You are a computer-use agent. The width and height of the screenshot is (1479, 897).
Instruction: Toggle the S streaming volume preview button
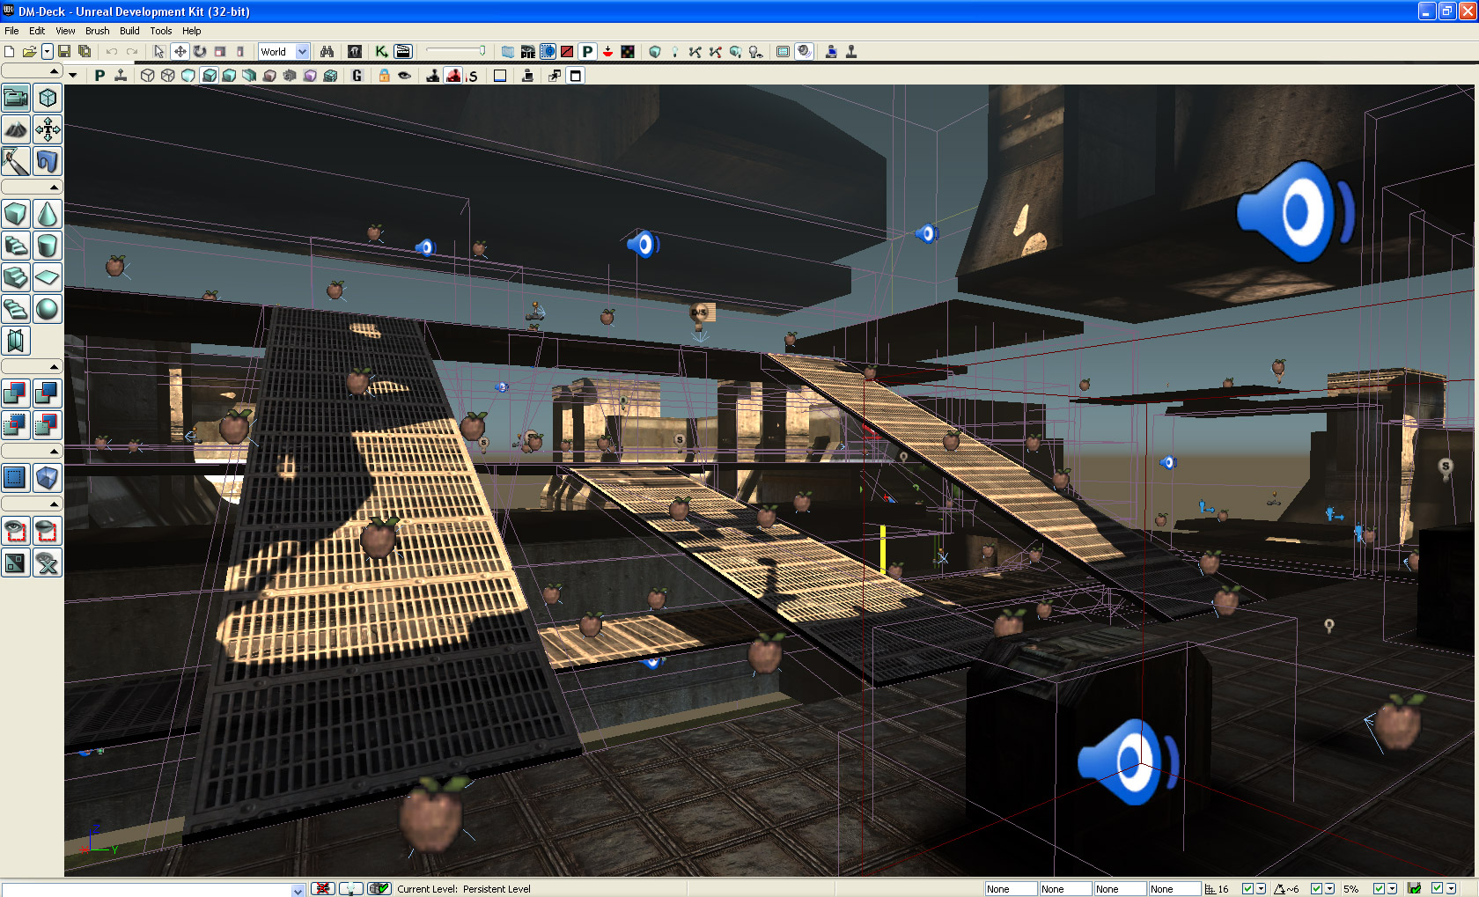[x=473, y=76]
